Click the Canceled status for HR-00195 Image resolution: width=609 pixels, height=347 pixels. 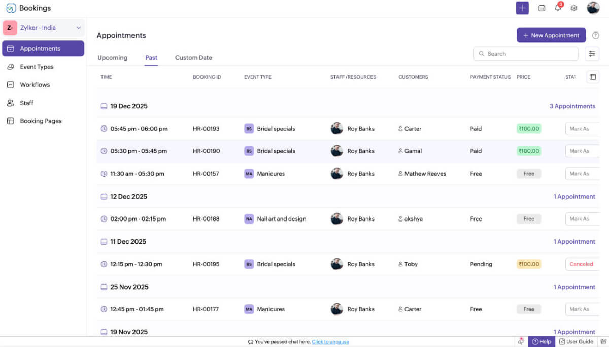(581, 264)
